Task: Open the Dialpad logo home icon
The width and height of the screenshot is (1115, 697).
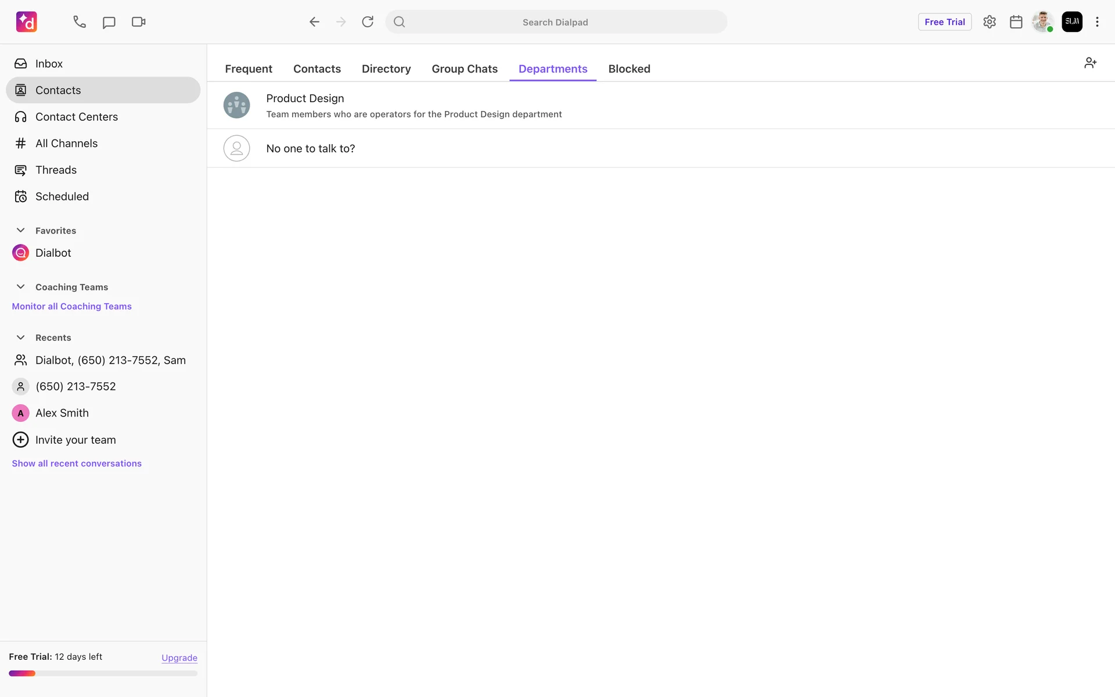Action: 27,22
